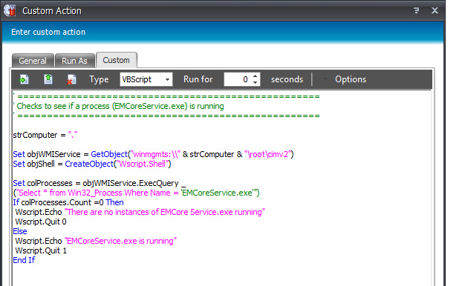
Task: Decrease the Run for seconds value
Action: click(x=256, y=82)
